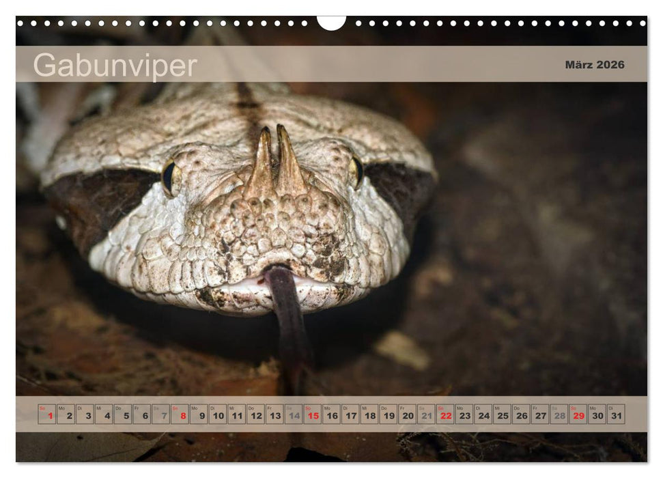The width and height of the screenshot is (663, 478).
Task: Pick Tuesday 17 in the calendar row
Action: tap(351, 414)
